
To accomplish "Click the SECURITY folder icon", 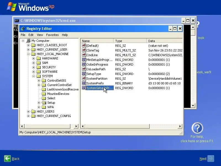I will click(x=39, y=67).
